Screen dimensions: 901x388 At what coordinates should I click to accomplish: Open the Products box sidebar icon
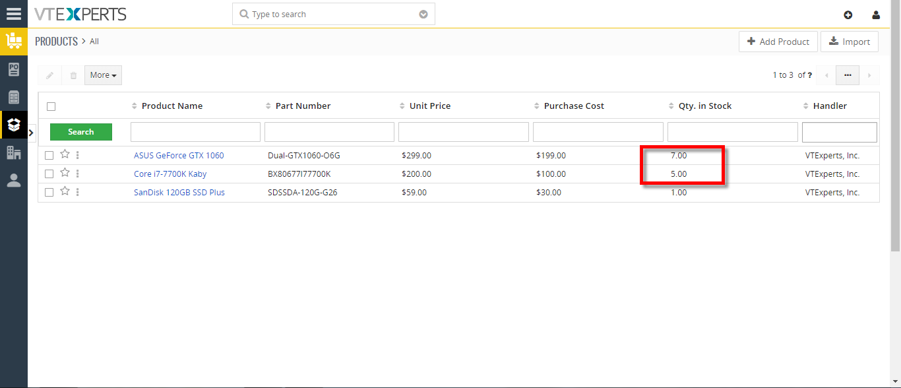[13, 125]
